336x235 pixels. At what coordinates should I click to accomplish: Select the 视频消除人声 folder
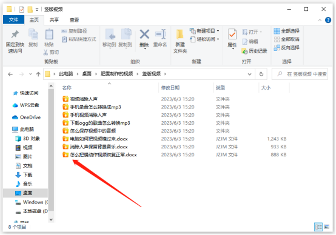click(80, 99)
